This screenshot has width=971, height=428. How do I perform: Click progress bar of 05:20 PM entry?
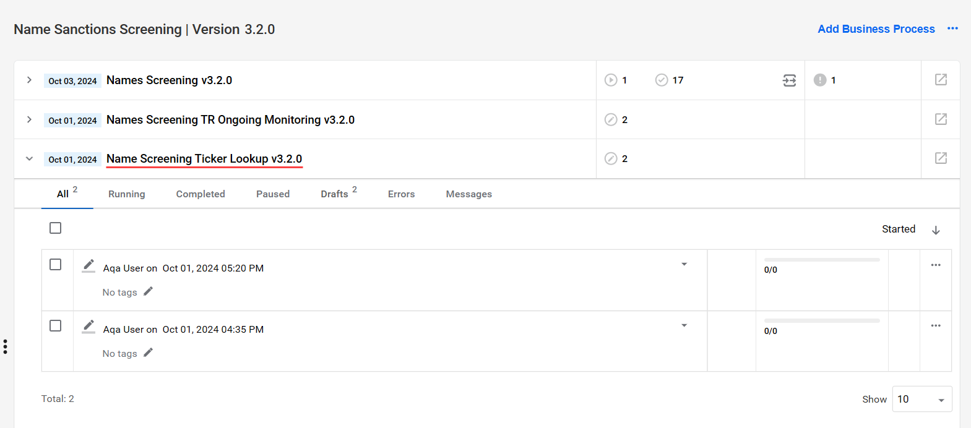822,260
